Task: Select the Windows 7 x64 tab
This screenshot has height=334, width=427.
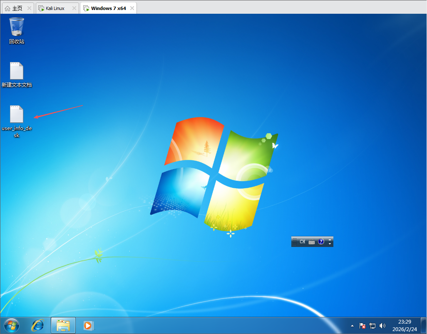Action: pyautogui.click(x=108, y=8)
